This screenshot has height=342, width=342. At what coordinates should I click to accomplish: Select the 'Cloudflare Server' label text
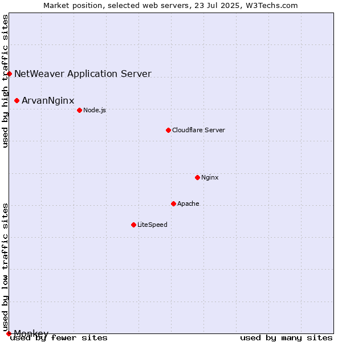click(198, 130)
